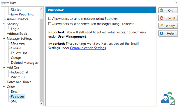Click the blue question mark Help icon
Screen dimensions: 180x107
tap(161, 33)
